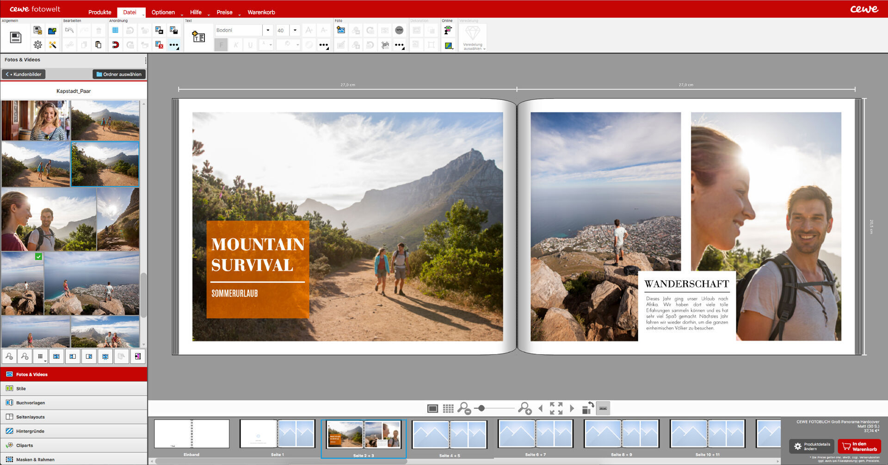Image resolution: width=888 pixels, height=465 pixels.
Task: Go to next page with right arrow
Action: (572, 408)
